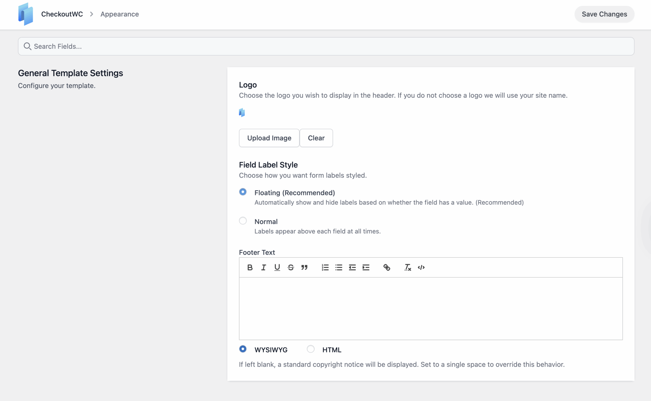Create a bulleted unordered list
The width and height of the screenshot is (651, 401).
point(338,267)
